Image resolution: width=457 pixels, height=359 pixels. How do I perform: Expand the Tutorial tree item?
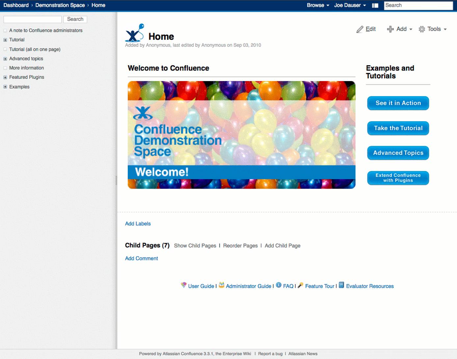(5, 40)
